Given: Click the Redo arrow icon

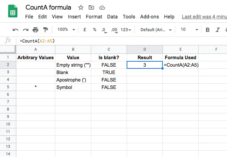Looking at the screenshot, I should (26, 30).
